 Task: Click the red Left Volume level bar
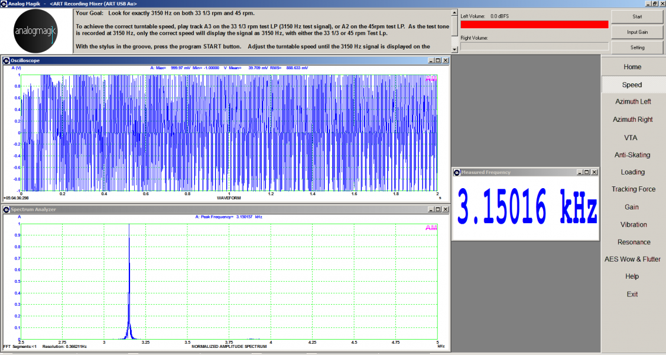point(532,24)
